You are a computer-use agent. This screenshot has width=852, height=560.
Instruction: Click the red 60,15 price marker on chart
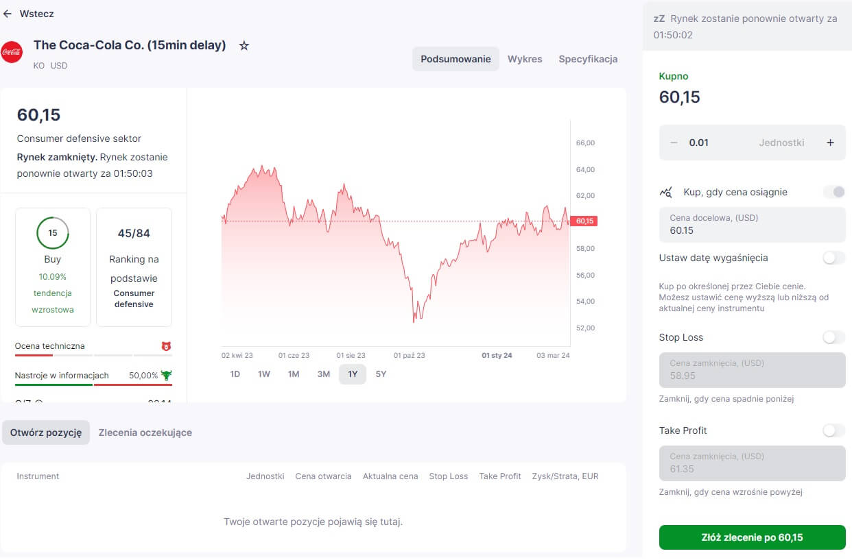tap(585, 221)
